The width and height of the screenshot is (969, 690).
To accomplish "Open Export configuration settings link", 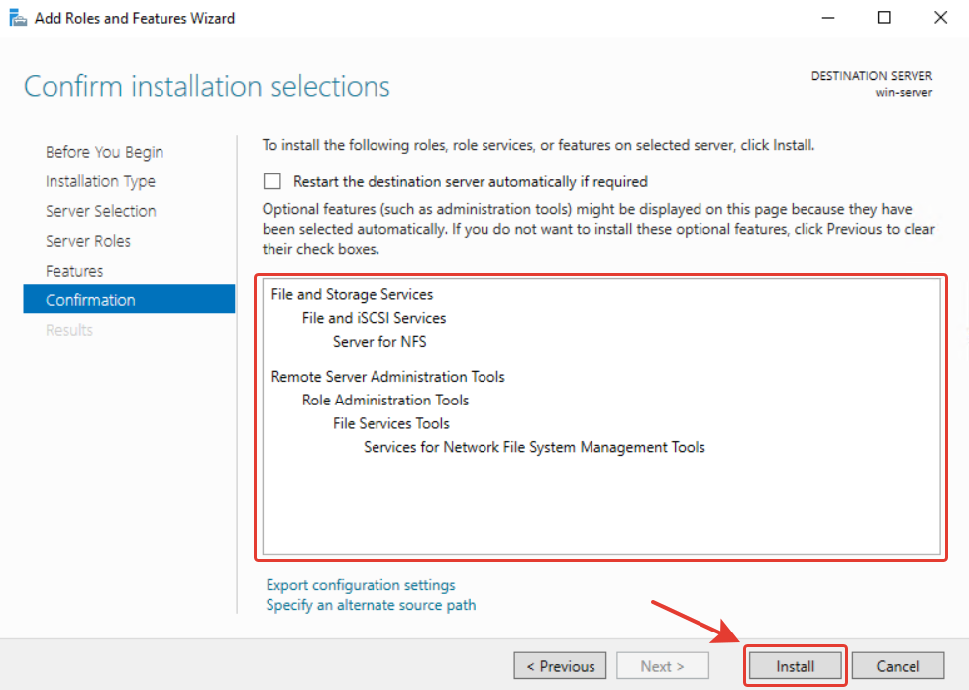I will [361, 585].
